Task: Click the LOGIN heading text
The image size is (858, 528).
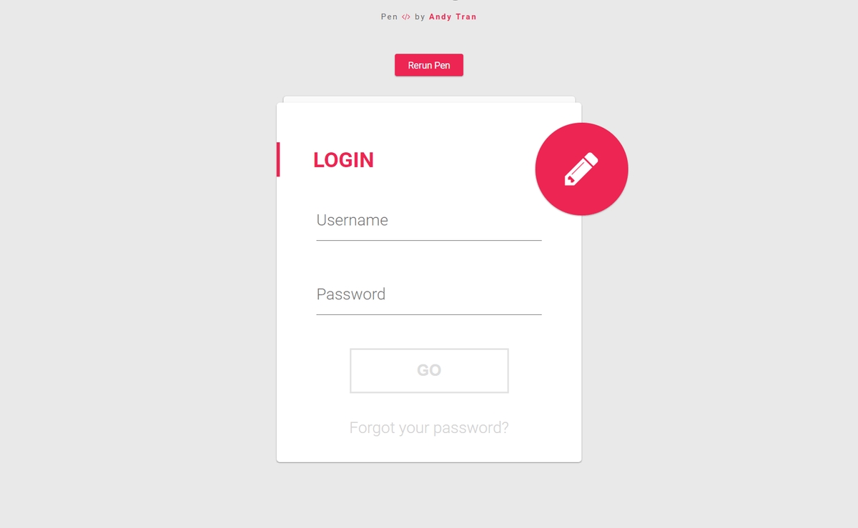Action: tap(343, 160)
